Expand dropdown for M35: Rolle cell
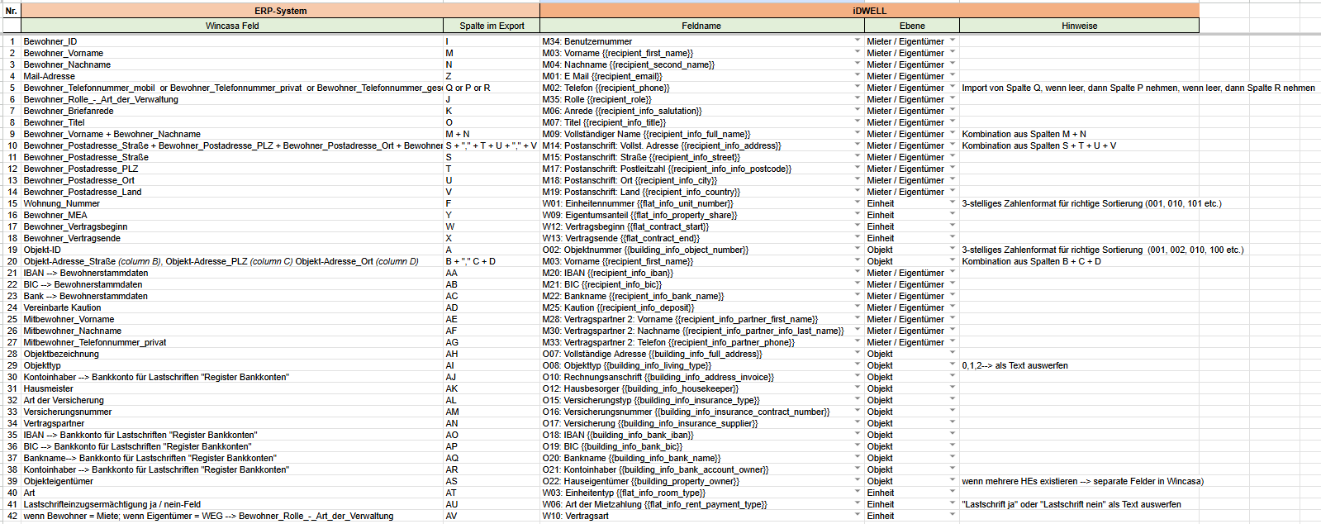The width and height of the screenshot is (1321, 524). coord(857,98)
